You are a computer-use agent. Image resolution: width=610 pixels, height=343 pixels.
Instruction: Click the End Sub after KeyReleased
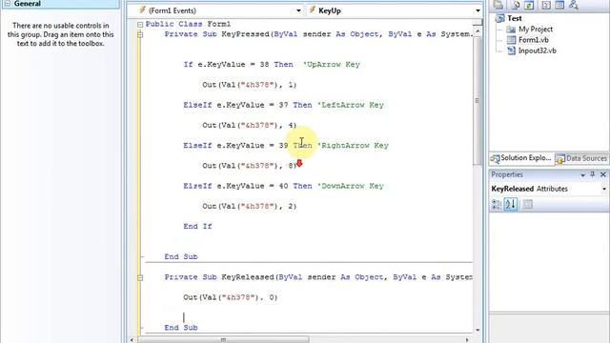click(x=181, y=328)
